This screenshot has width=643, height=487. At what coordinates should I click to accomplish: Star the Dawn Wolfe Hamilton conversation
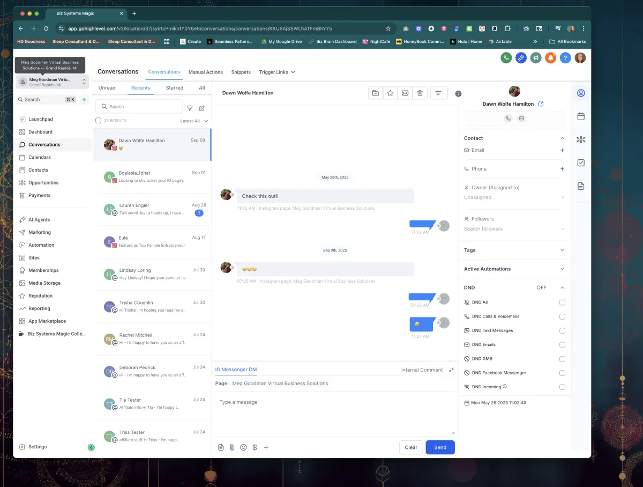click(x=391, y=93)
